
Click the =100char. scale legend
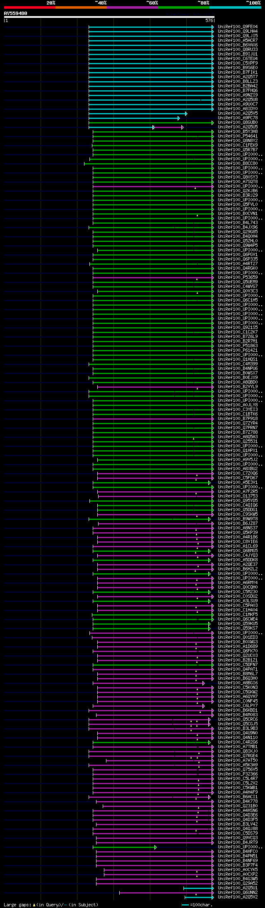pyautogui.click(x=197, y=905)
